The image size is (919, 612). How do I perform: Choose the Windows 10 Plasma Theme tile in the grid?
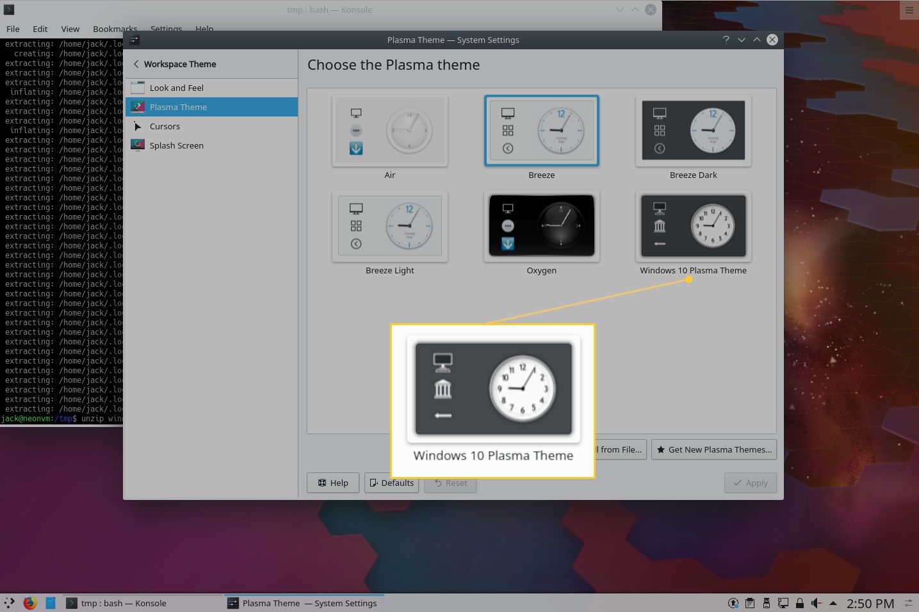tap(693, 226)
